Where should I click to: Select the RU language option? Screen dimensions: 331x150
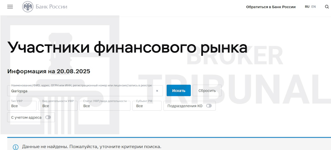307,7
